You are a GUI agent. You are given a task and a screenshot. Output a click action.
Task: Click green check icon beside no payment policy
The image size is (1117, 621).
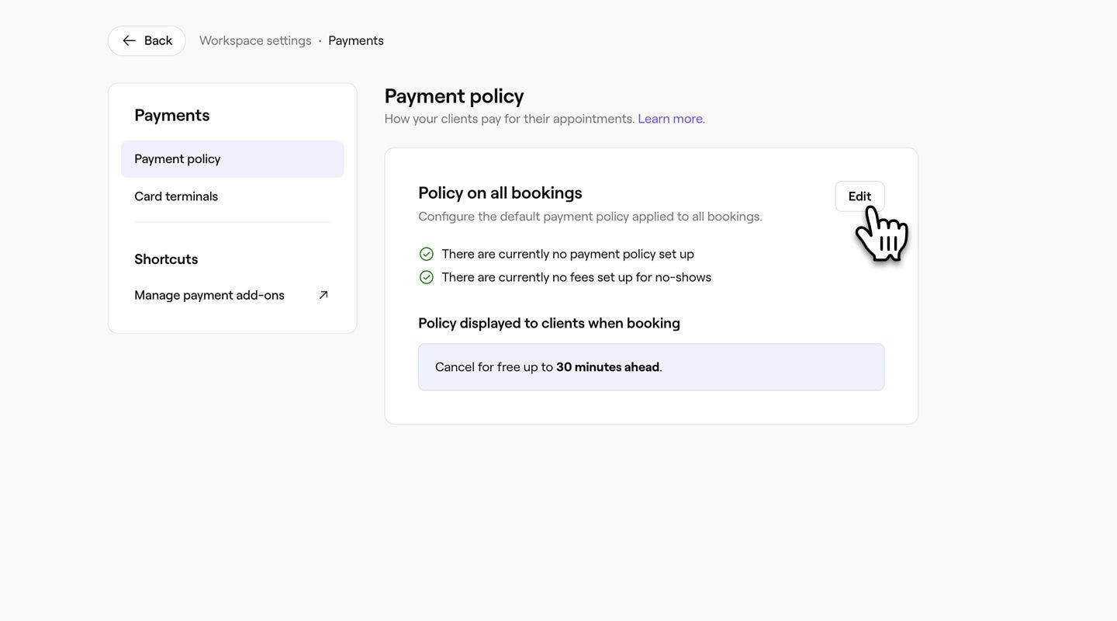click(427, 254)
